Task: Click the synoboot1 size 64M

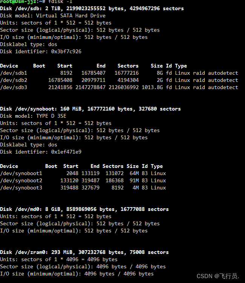Action: click(x=134, y=174)
